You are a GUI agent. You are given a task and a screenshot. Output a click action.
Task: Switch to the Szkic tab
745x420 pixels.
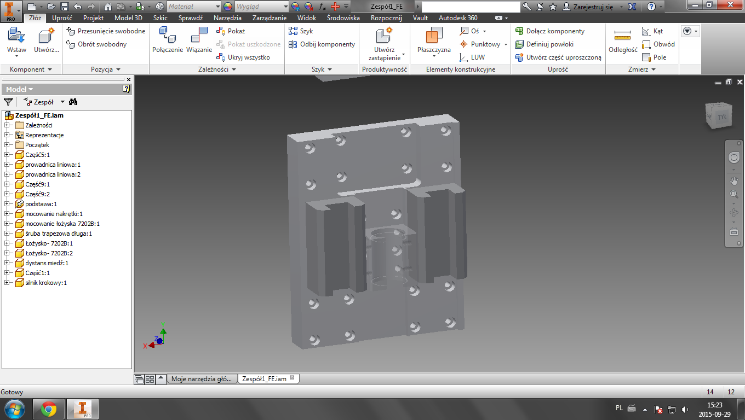coord(161,18)
